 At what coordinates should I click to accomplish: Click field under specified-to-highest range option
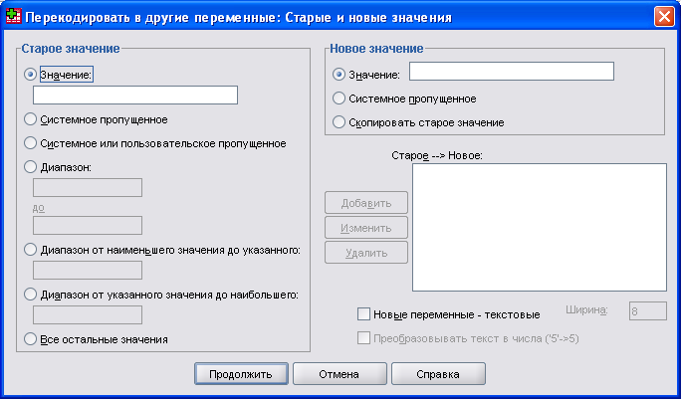click(x=88, y=314)
